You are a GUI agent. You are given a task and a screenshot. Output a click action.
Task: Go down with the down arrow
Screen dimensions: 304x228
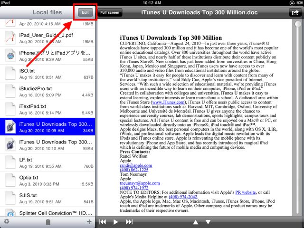[208, 222]
